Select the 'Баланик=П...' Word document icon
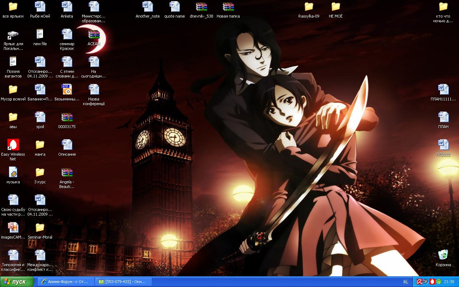The height and width of the screenshot is (287, 459). [x=40, y=90]
